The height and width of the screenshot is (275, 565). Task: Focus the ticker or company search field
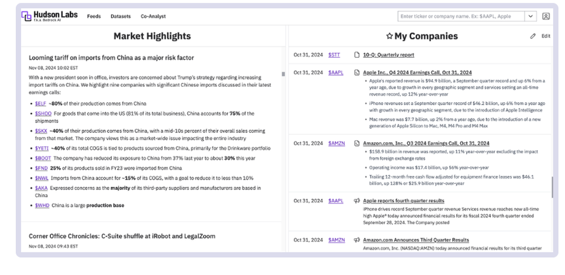(461, 16)
